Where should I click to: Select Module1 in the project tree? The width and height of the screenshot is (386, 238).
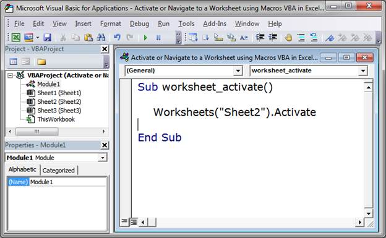(x=48, y=84)
